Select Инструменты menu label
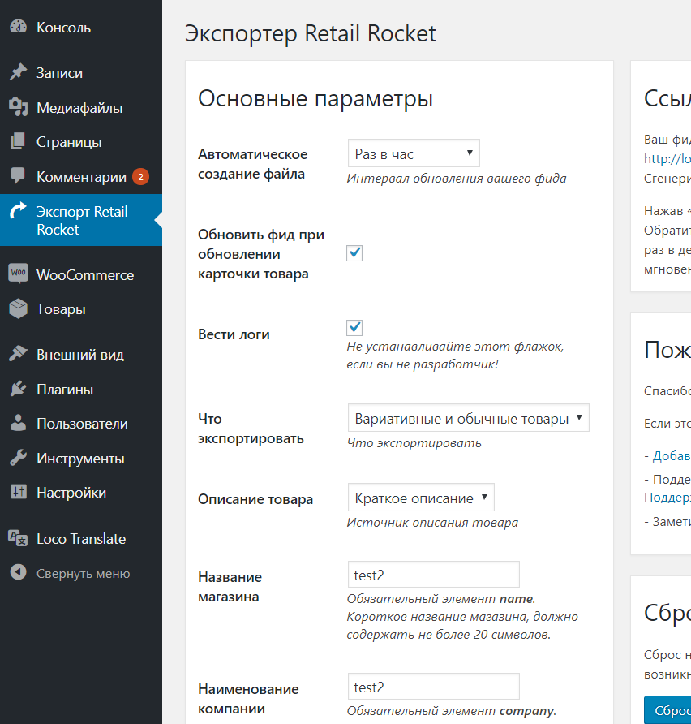 pyautogui.click(x=81, y=459)
